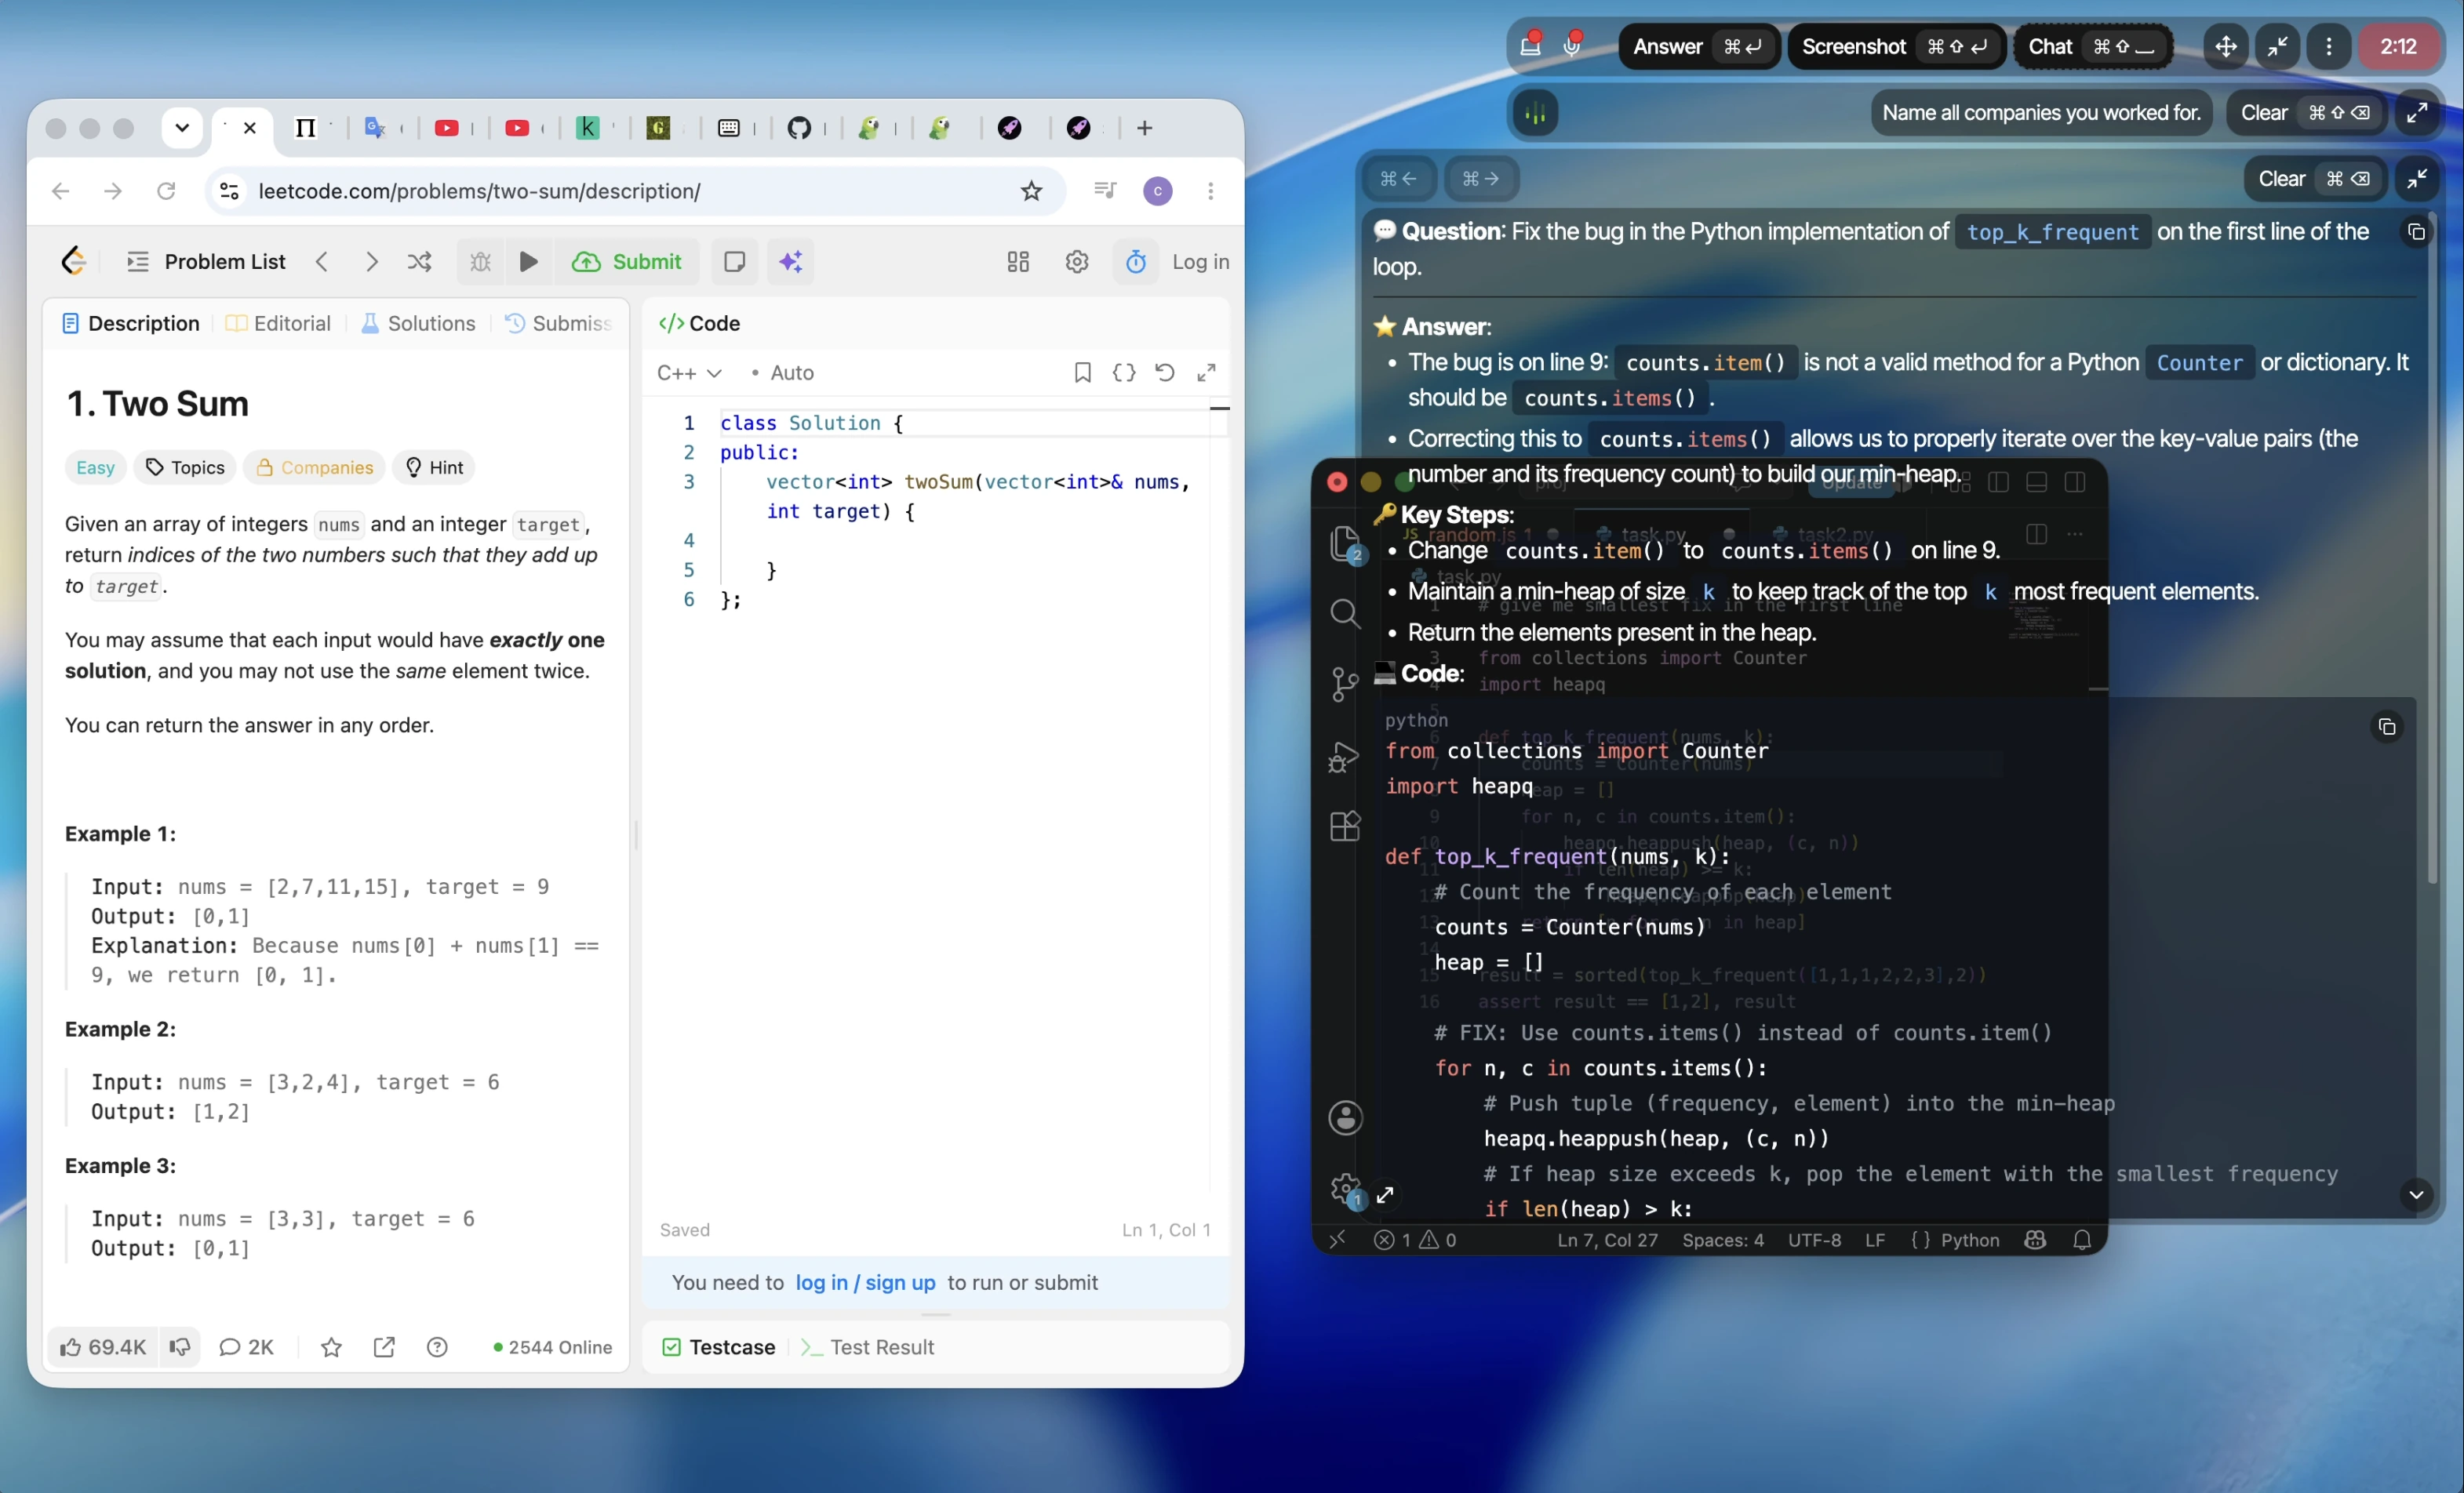Open the C++ language dropdown

(x=689, y=372)
